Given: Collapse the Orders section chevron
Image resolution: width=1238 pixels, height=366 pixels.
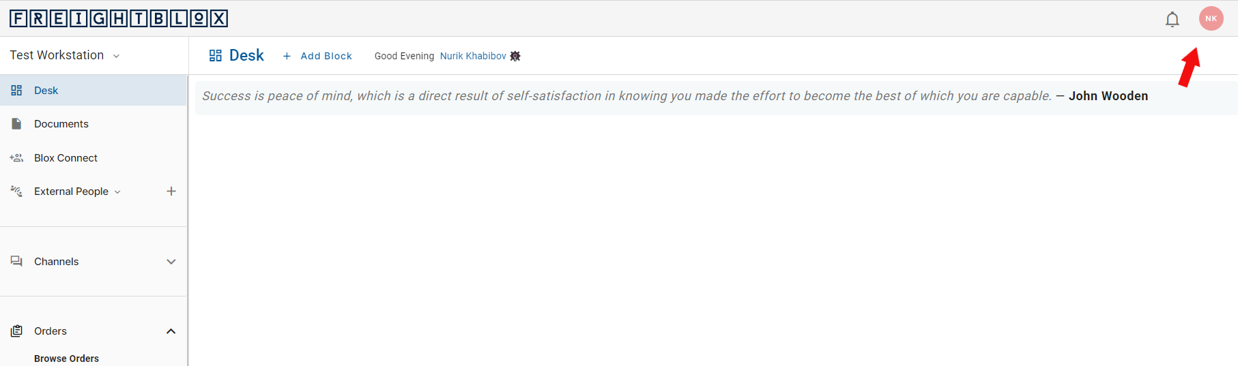Looking at the screenshot, I should pyautogui.click(x=171, y=331).
